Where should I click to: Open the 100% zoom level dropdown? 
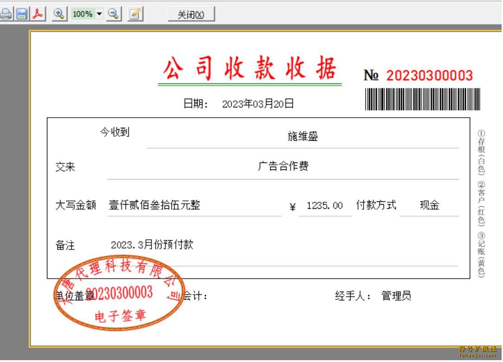(100, 14)
